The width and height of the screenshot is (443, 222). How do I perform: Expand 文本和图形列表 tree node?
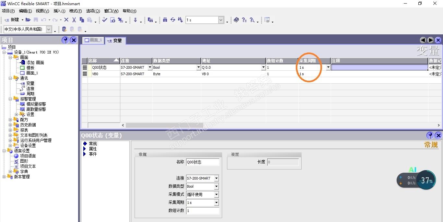(x=10, y=135)
